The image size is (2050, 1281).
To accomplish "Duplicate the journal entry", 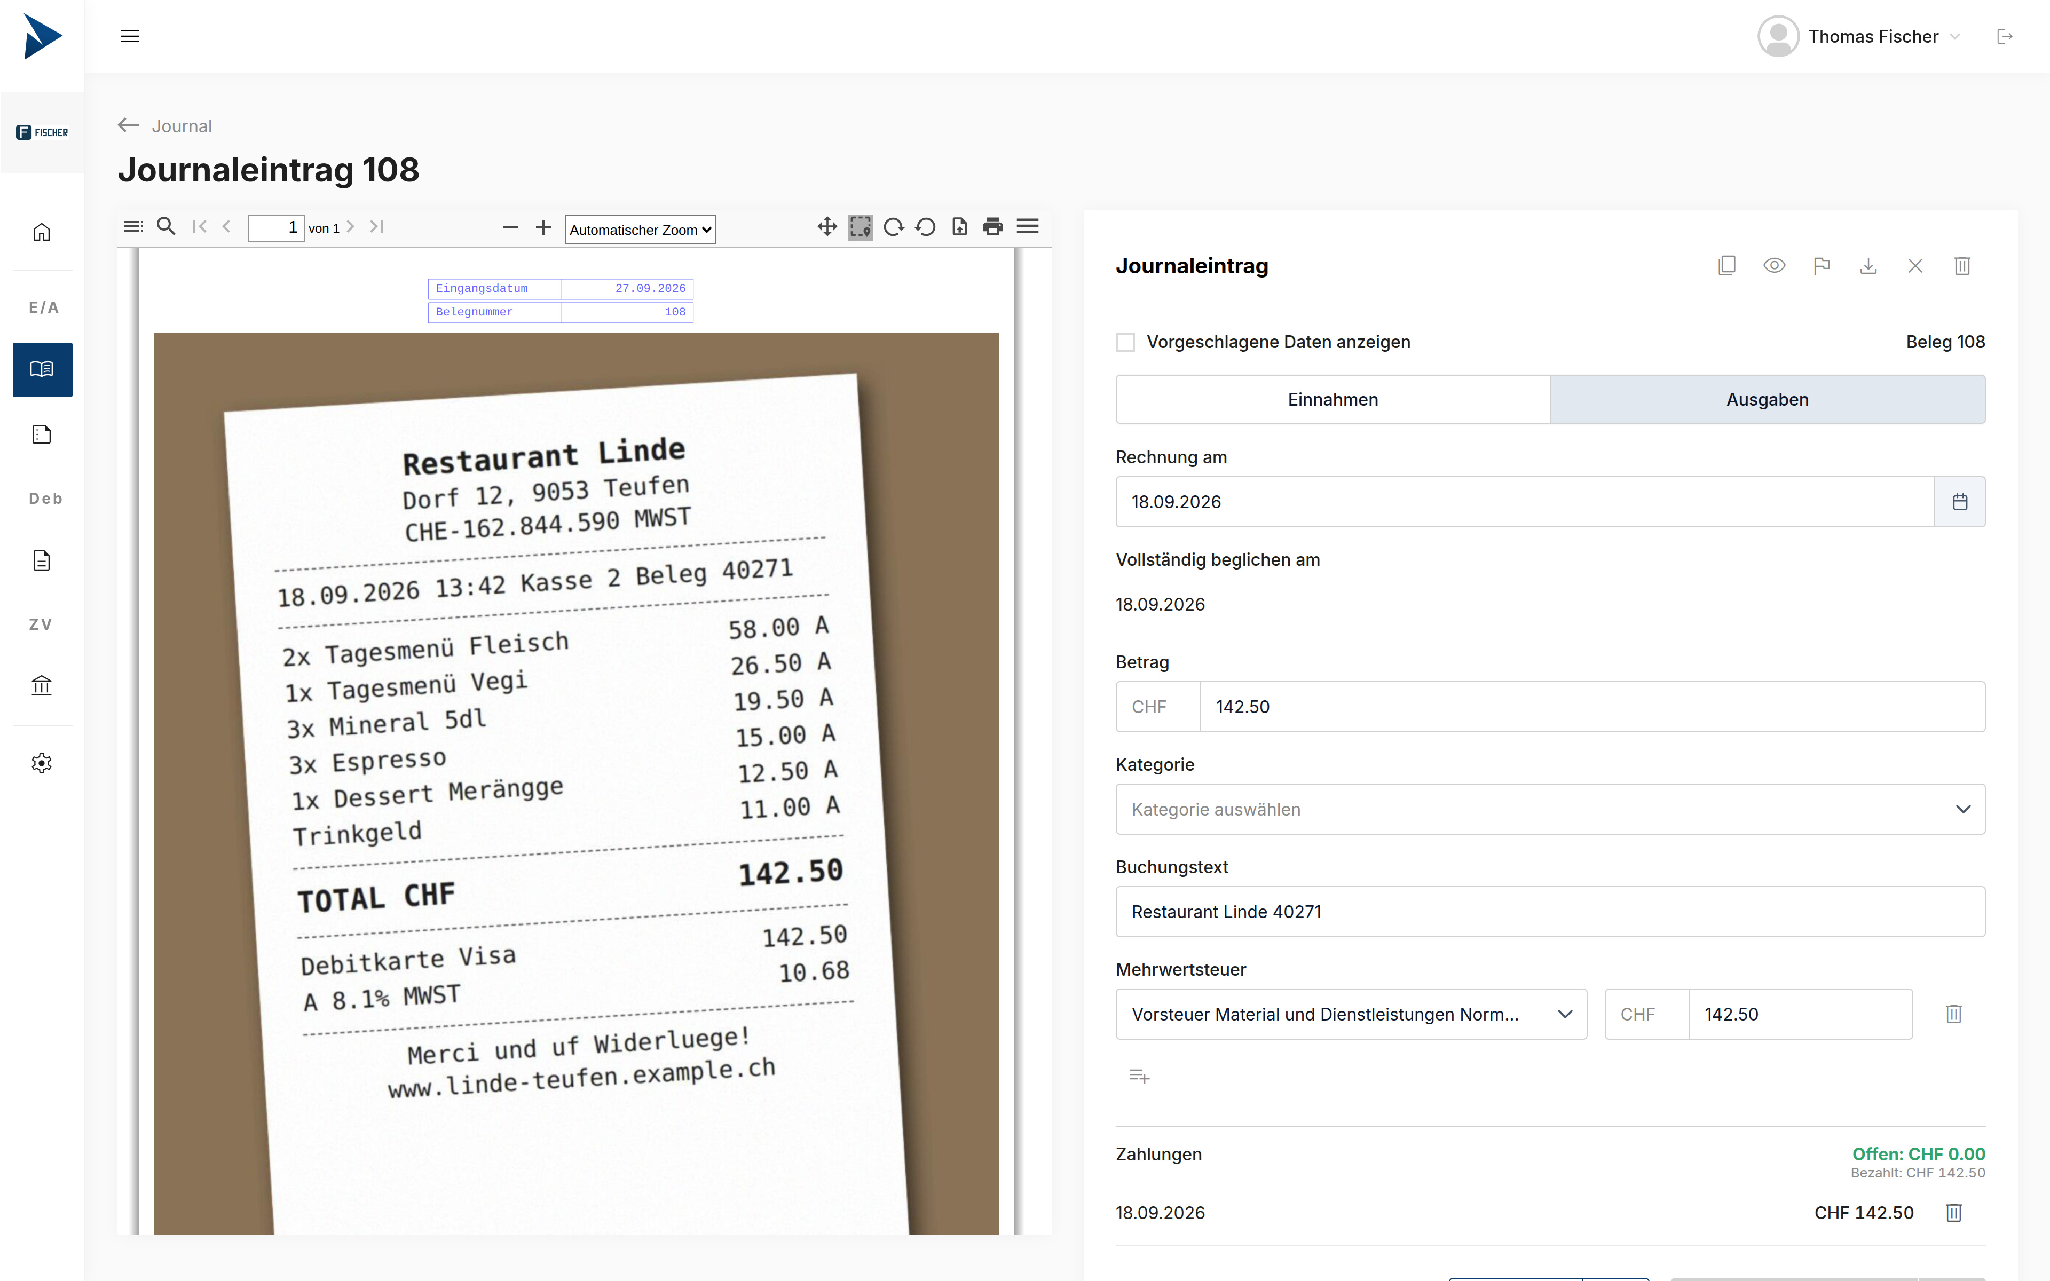I will click(1726, 266).
